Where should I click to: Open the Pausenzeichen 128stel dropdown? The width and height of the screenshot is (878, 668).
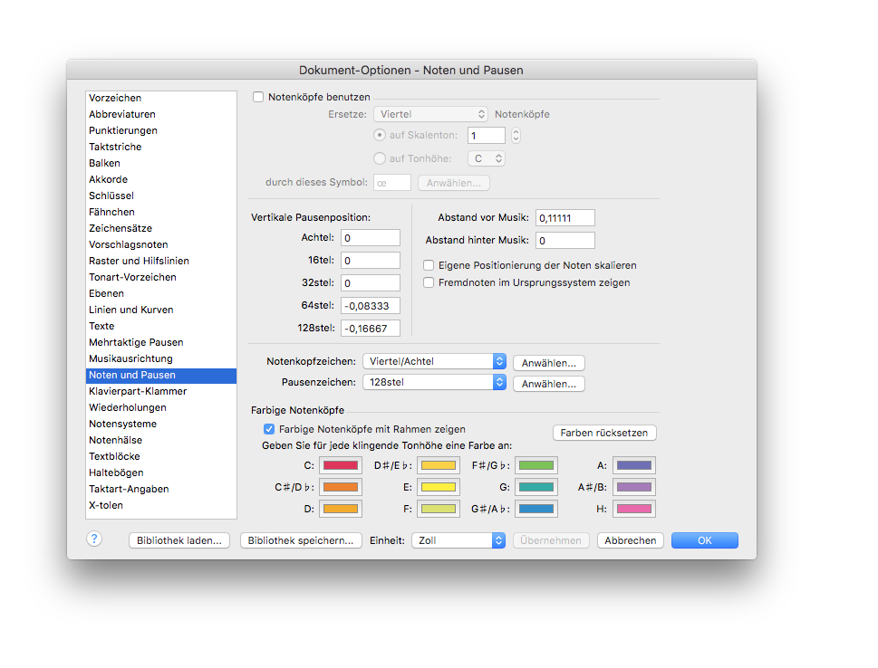(x=435, y=382)
